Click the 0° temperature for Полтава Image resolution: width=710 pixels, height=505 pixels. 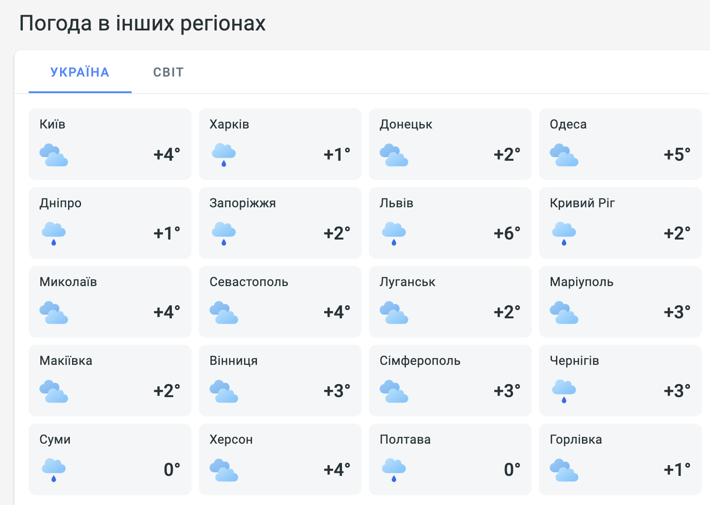coord(512,470)
